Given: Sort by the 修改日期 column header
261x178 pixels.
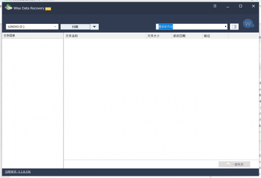Looking at the screenshot, I should pyautogui.click(x=187, y=36).
